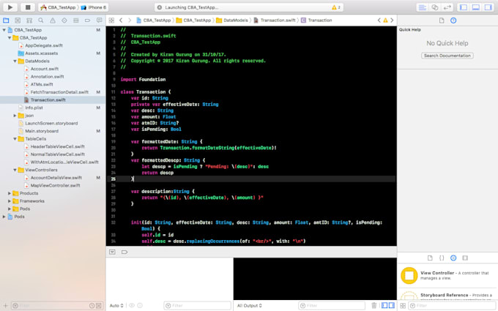Toggle the bottom Debug area
The width and height of the screenshot is (498, 311).
click(476, 7)
